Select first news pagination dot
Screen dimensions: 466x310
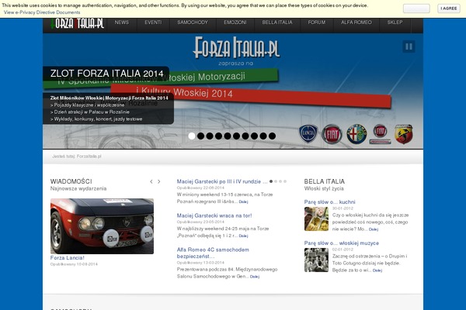click(x=271, y=181)
